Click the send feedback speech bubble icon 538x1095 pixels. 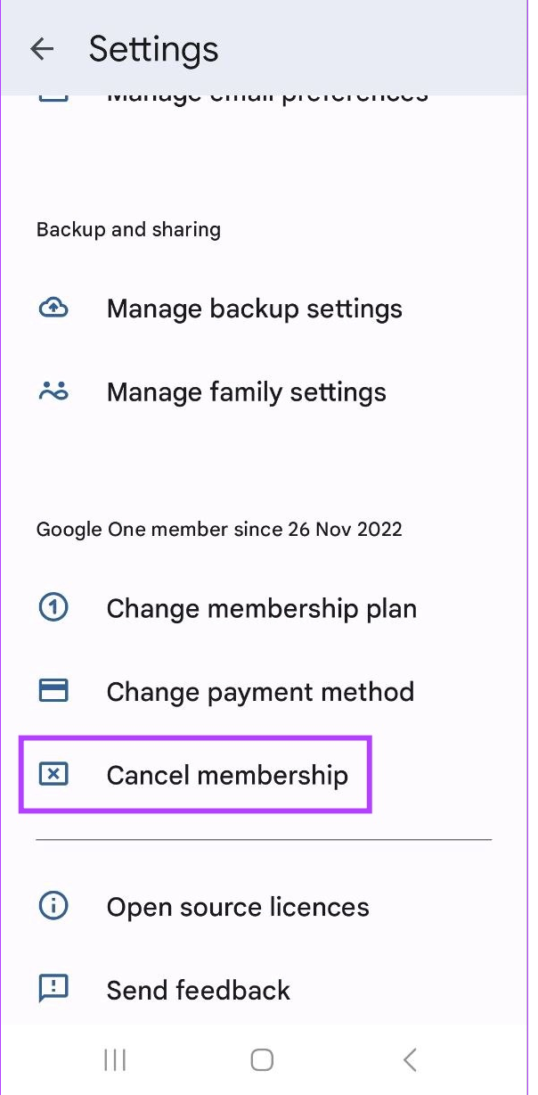pos(53,989)
